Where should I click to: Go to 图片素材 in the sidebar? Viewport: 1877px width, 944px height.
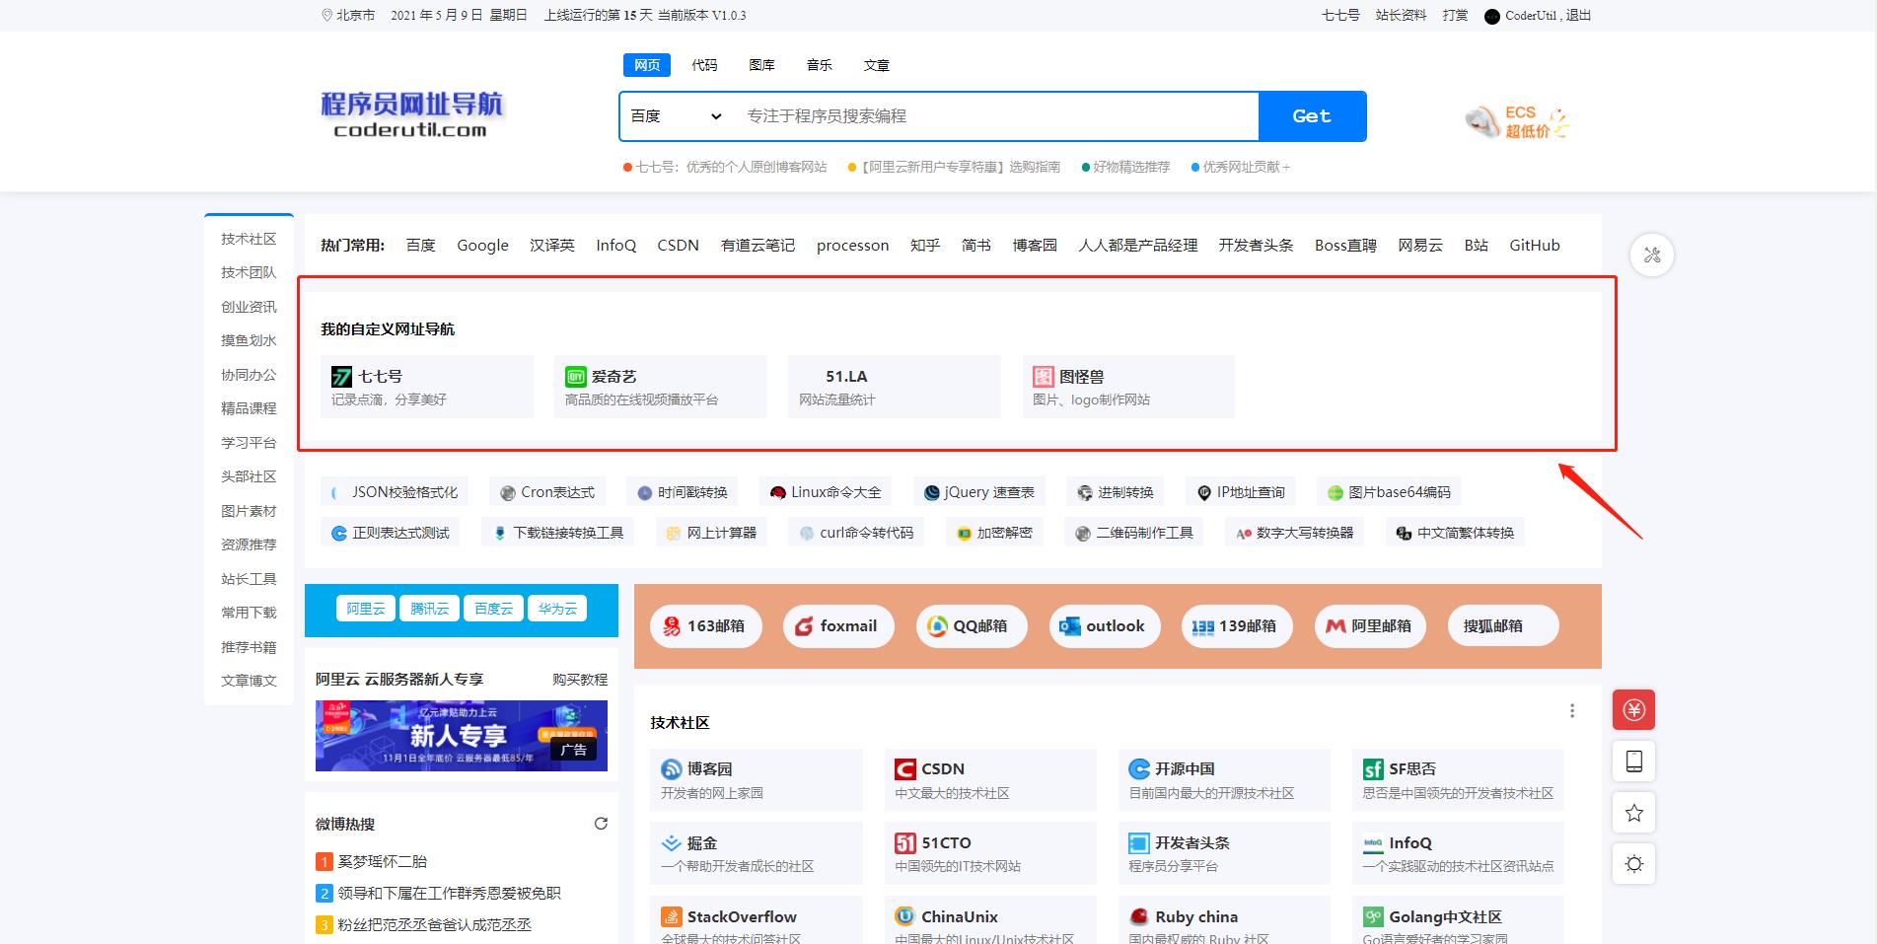pos(249,511)
